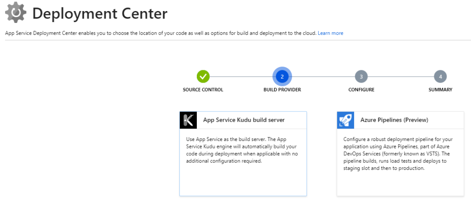471x203 pixels.
Task: Select the step 2 blue circle
Action: pos(282,76)
